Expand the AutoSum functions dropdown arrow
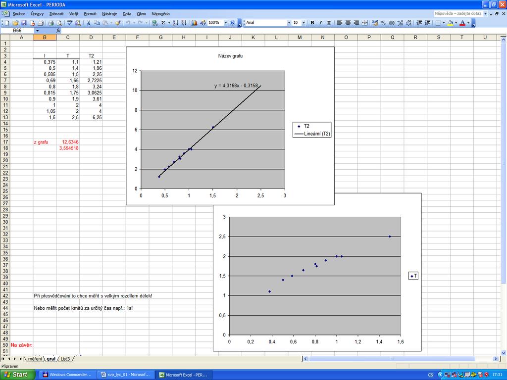This screenshot has width=507, height=380. pos(169,23)
